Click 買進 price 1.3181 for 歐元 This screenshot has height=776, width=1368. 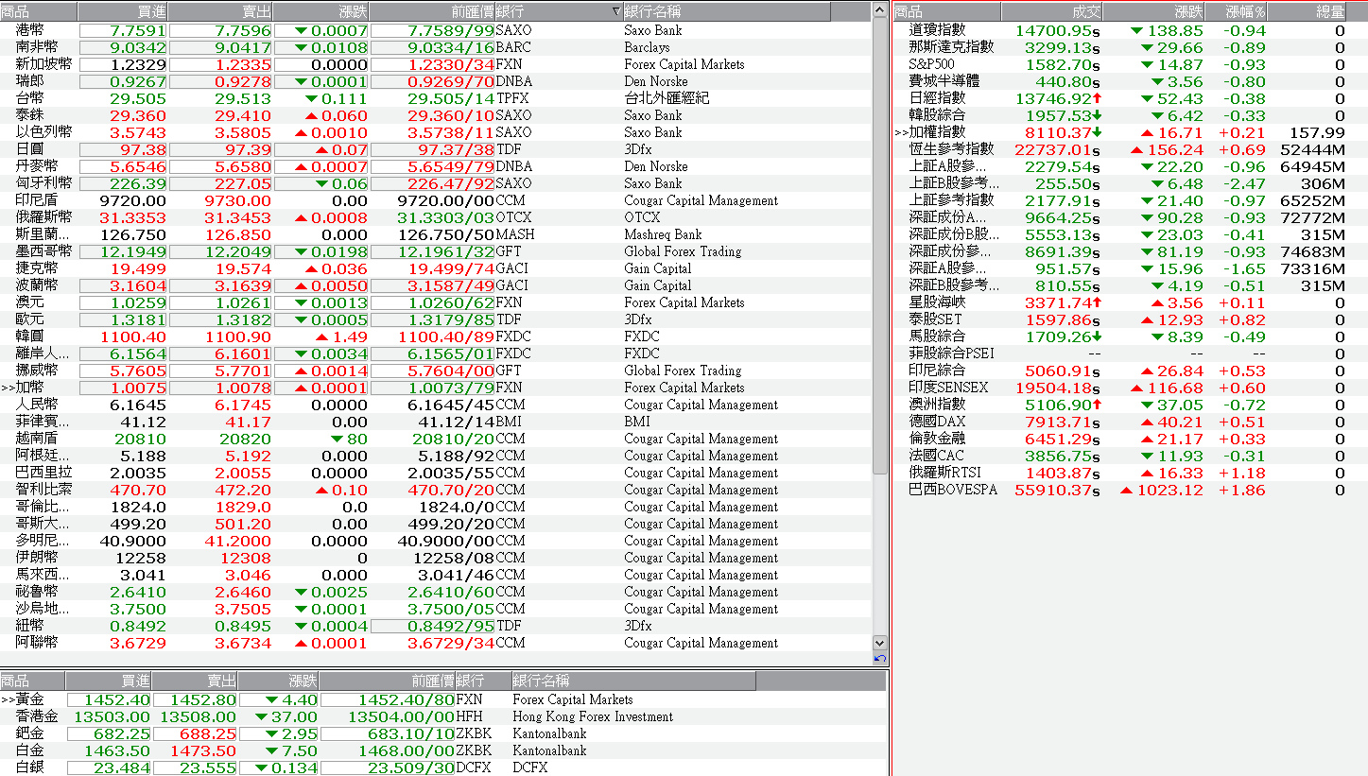(138, 319)
